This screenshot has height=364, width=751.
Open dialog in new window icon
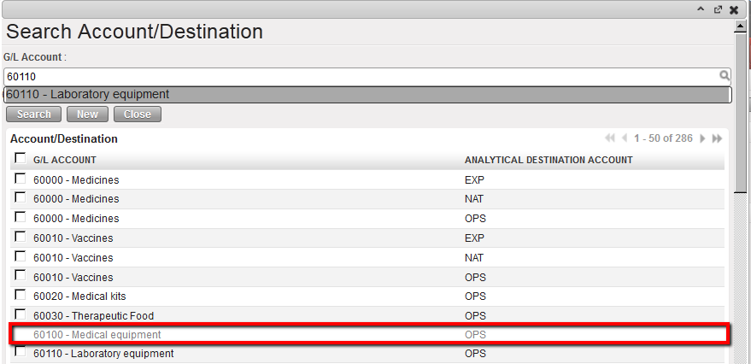click(718, 9)
